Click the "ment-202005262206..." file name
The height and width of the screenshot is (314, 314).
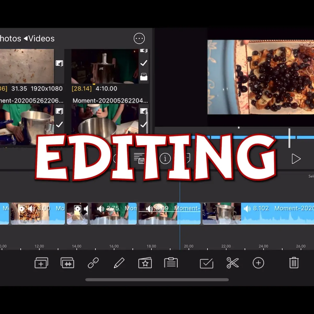[32, 101]
